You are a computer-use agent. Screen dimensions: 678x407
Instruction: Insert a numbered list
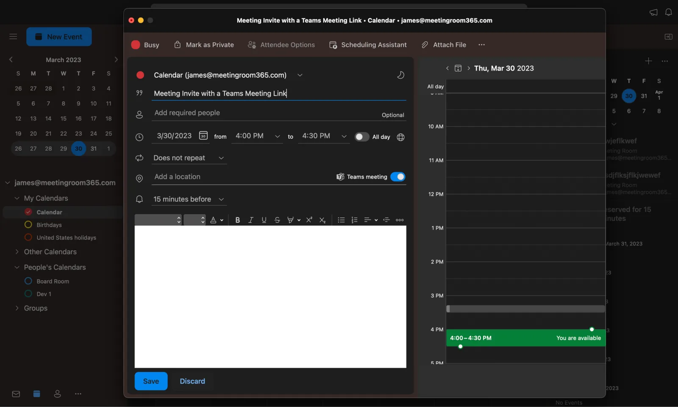(354, 220)
